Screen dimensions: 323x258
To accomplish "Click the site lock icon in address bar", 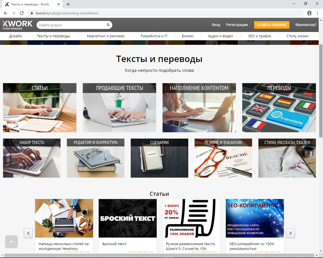I will coord(32,13).
